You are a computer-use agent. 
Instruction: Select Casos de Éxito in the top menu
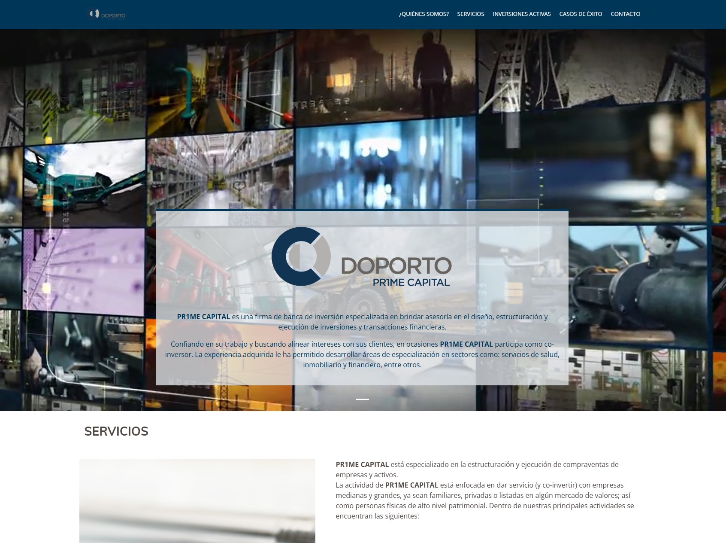[580, 14]
